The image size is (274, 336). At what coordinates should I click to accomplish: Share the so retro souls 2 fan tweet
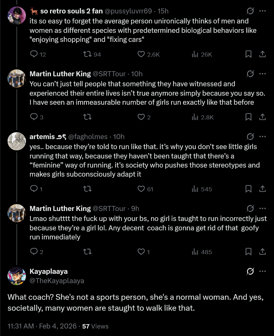pyautogui.click(x=263, y=54)
